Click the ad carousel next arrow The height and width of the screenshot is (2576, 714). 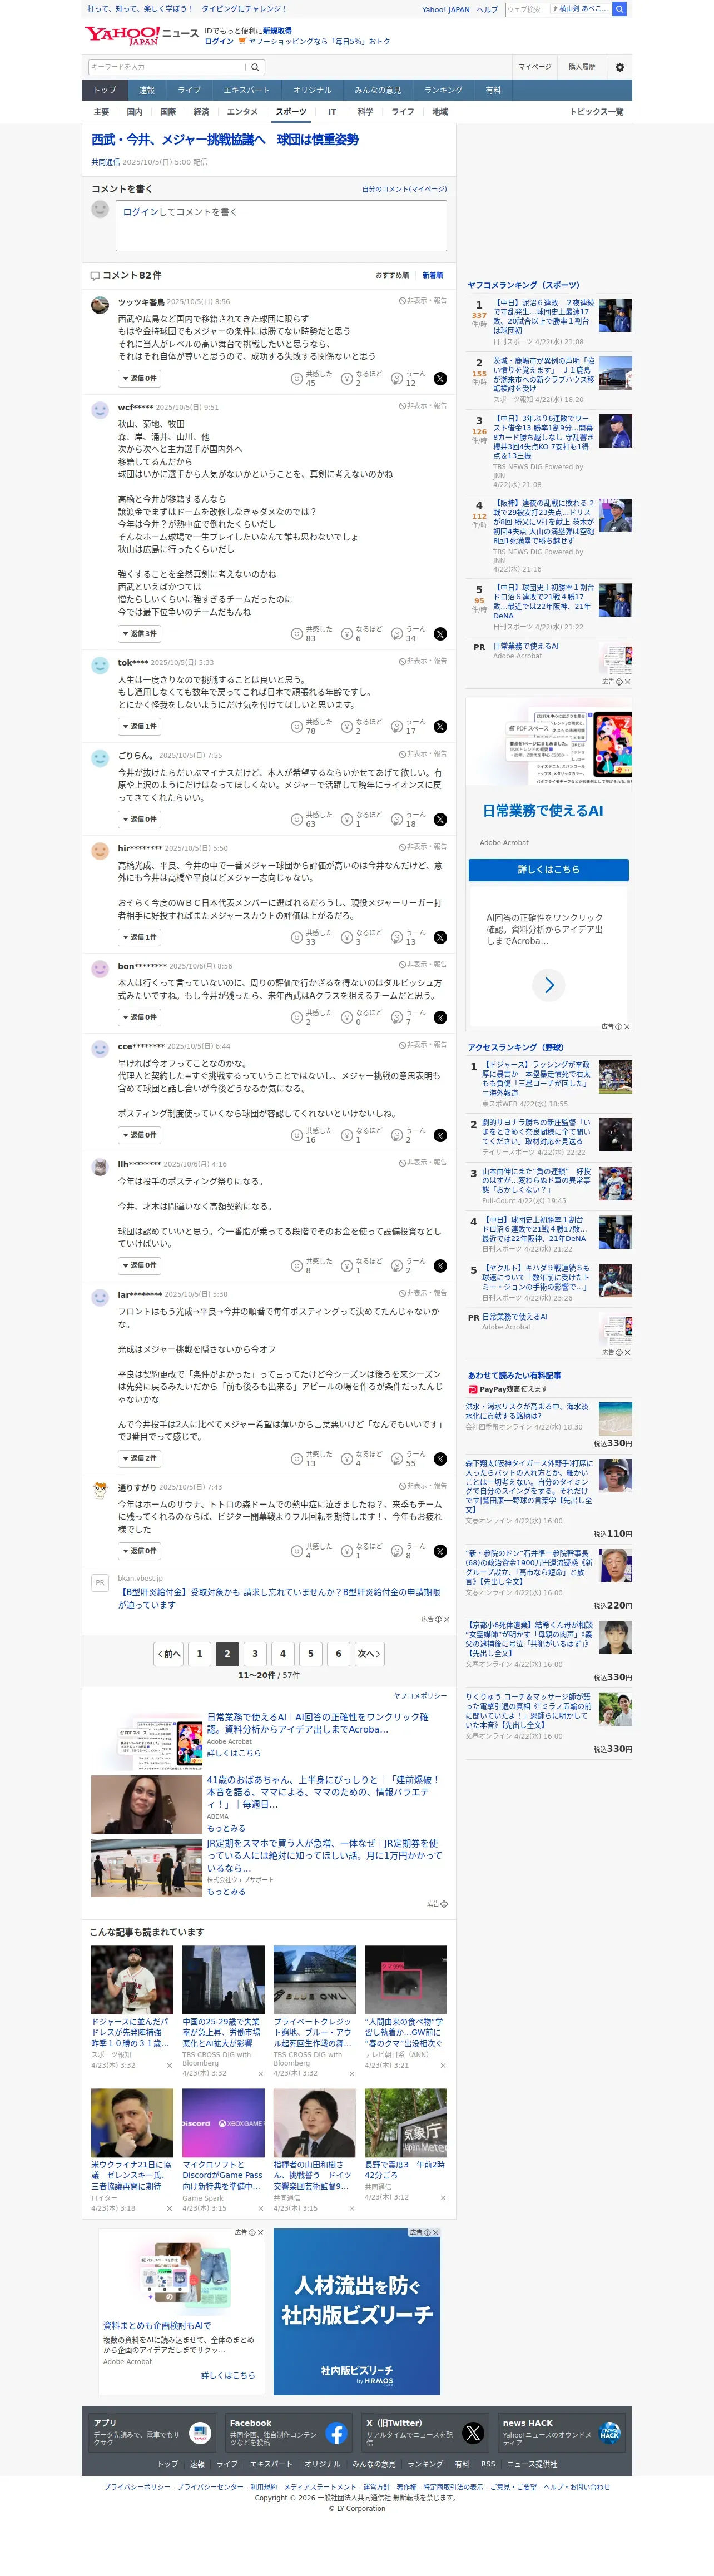point(549,985)
